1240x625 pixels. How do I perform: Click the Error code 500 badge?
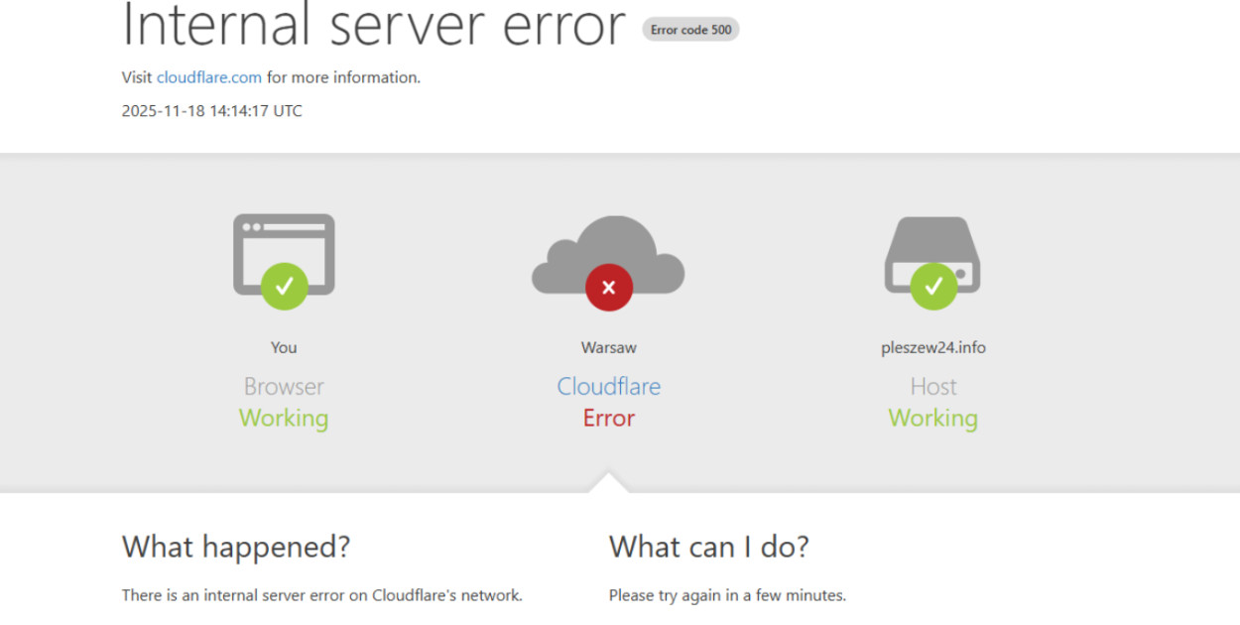coord(690,30)
